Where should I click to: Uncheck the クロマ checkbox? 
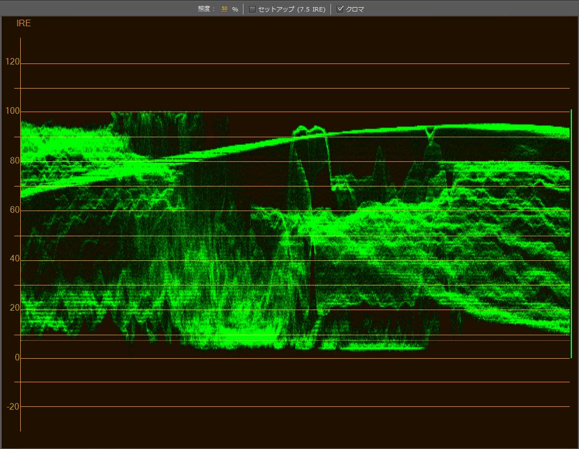340,9
